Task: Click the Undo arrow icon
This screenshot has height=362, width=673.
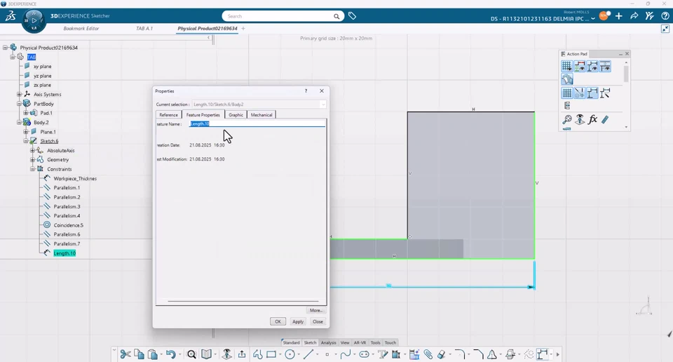Action: coord(170,354)
